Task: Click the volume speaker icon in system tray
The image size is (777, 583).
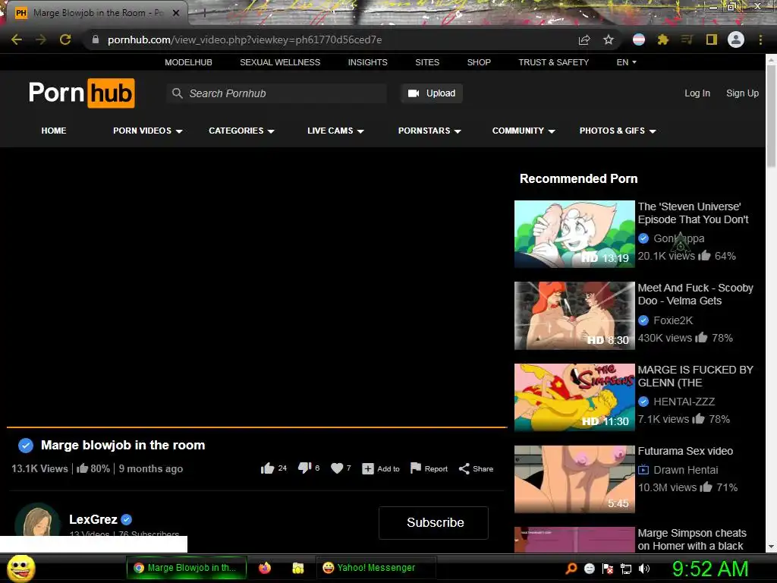Action: pos(644,569)
